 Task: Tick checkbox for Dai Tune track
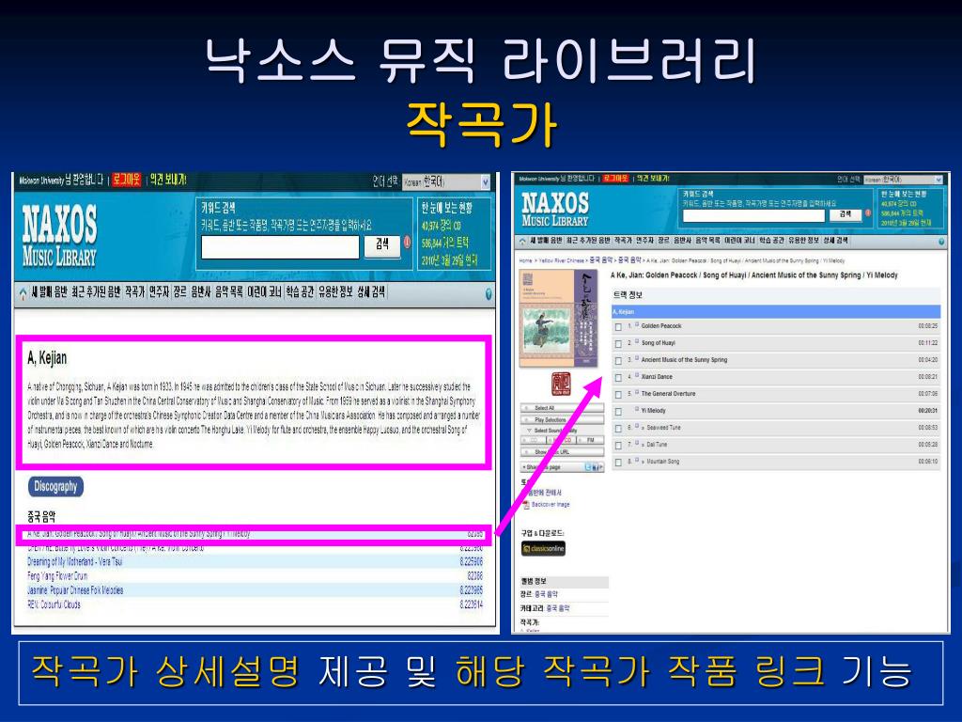pyautogui.click(x=618, y=445)
